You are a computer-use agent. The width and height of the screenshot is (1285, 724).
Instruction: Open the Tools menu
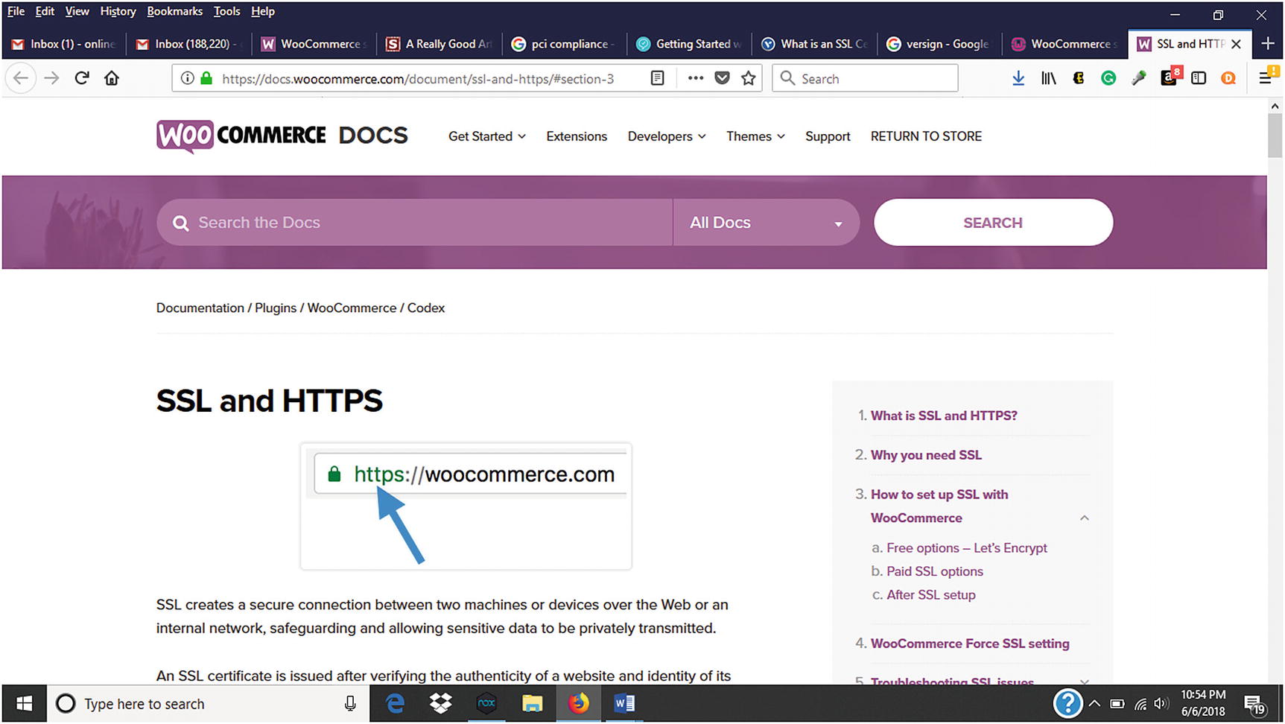pos(226,11)
